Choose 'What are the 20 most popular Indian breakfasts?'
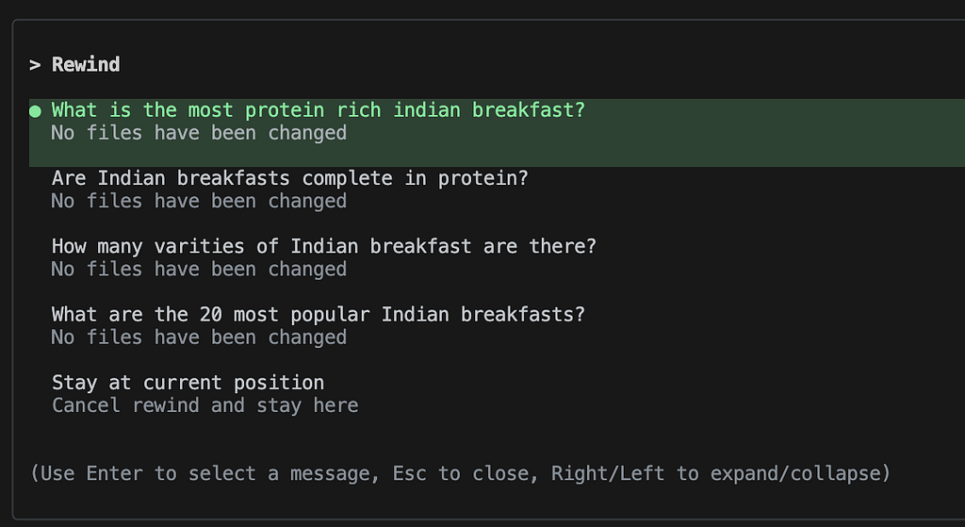 [x=319, y=315]
